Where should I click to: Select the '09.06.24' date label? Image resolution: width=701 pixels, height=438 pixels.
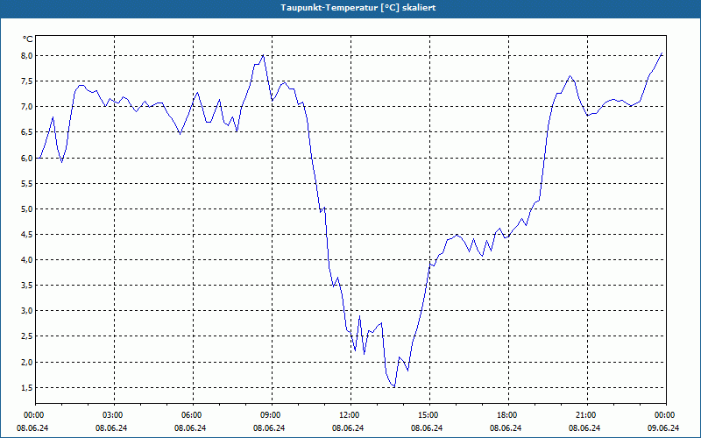coord(663,428)
